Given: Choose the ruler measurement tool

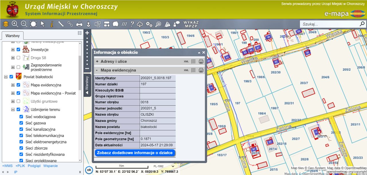Looking at the screenshot, I should click(61, 24).
